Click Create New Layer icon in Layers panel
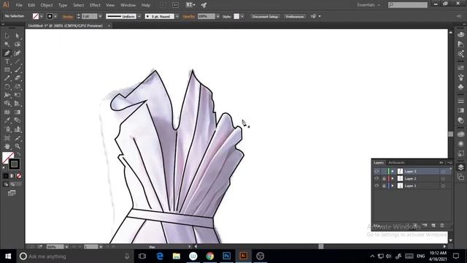Screen dimensions: 467x263 click(x=433, y=226)
